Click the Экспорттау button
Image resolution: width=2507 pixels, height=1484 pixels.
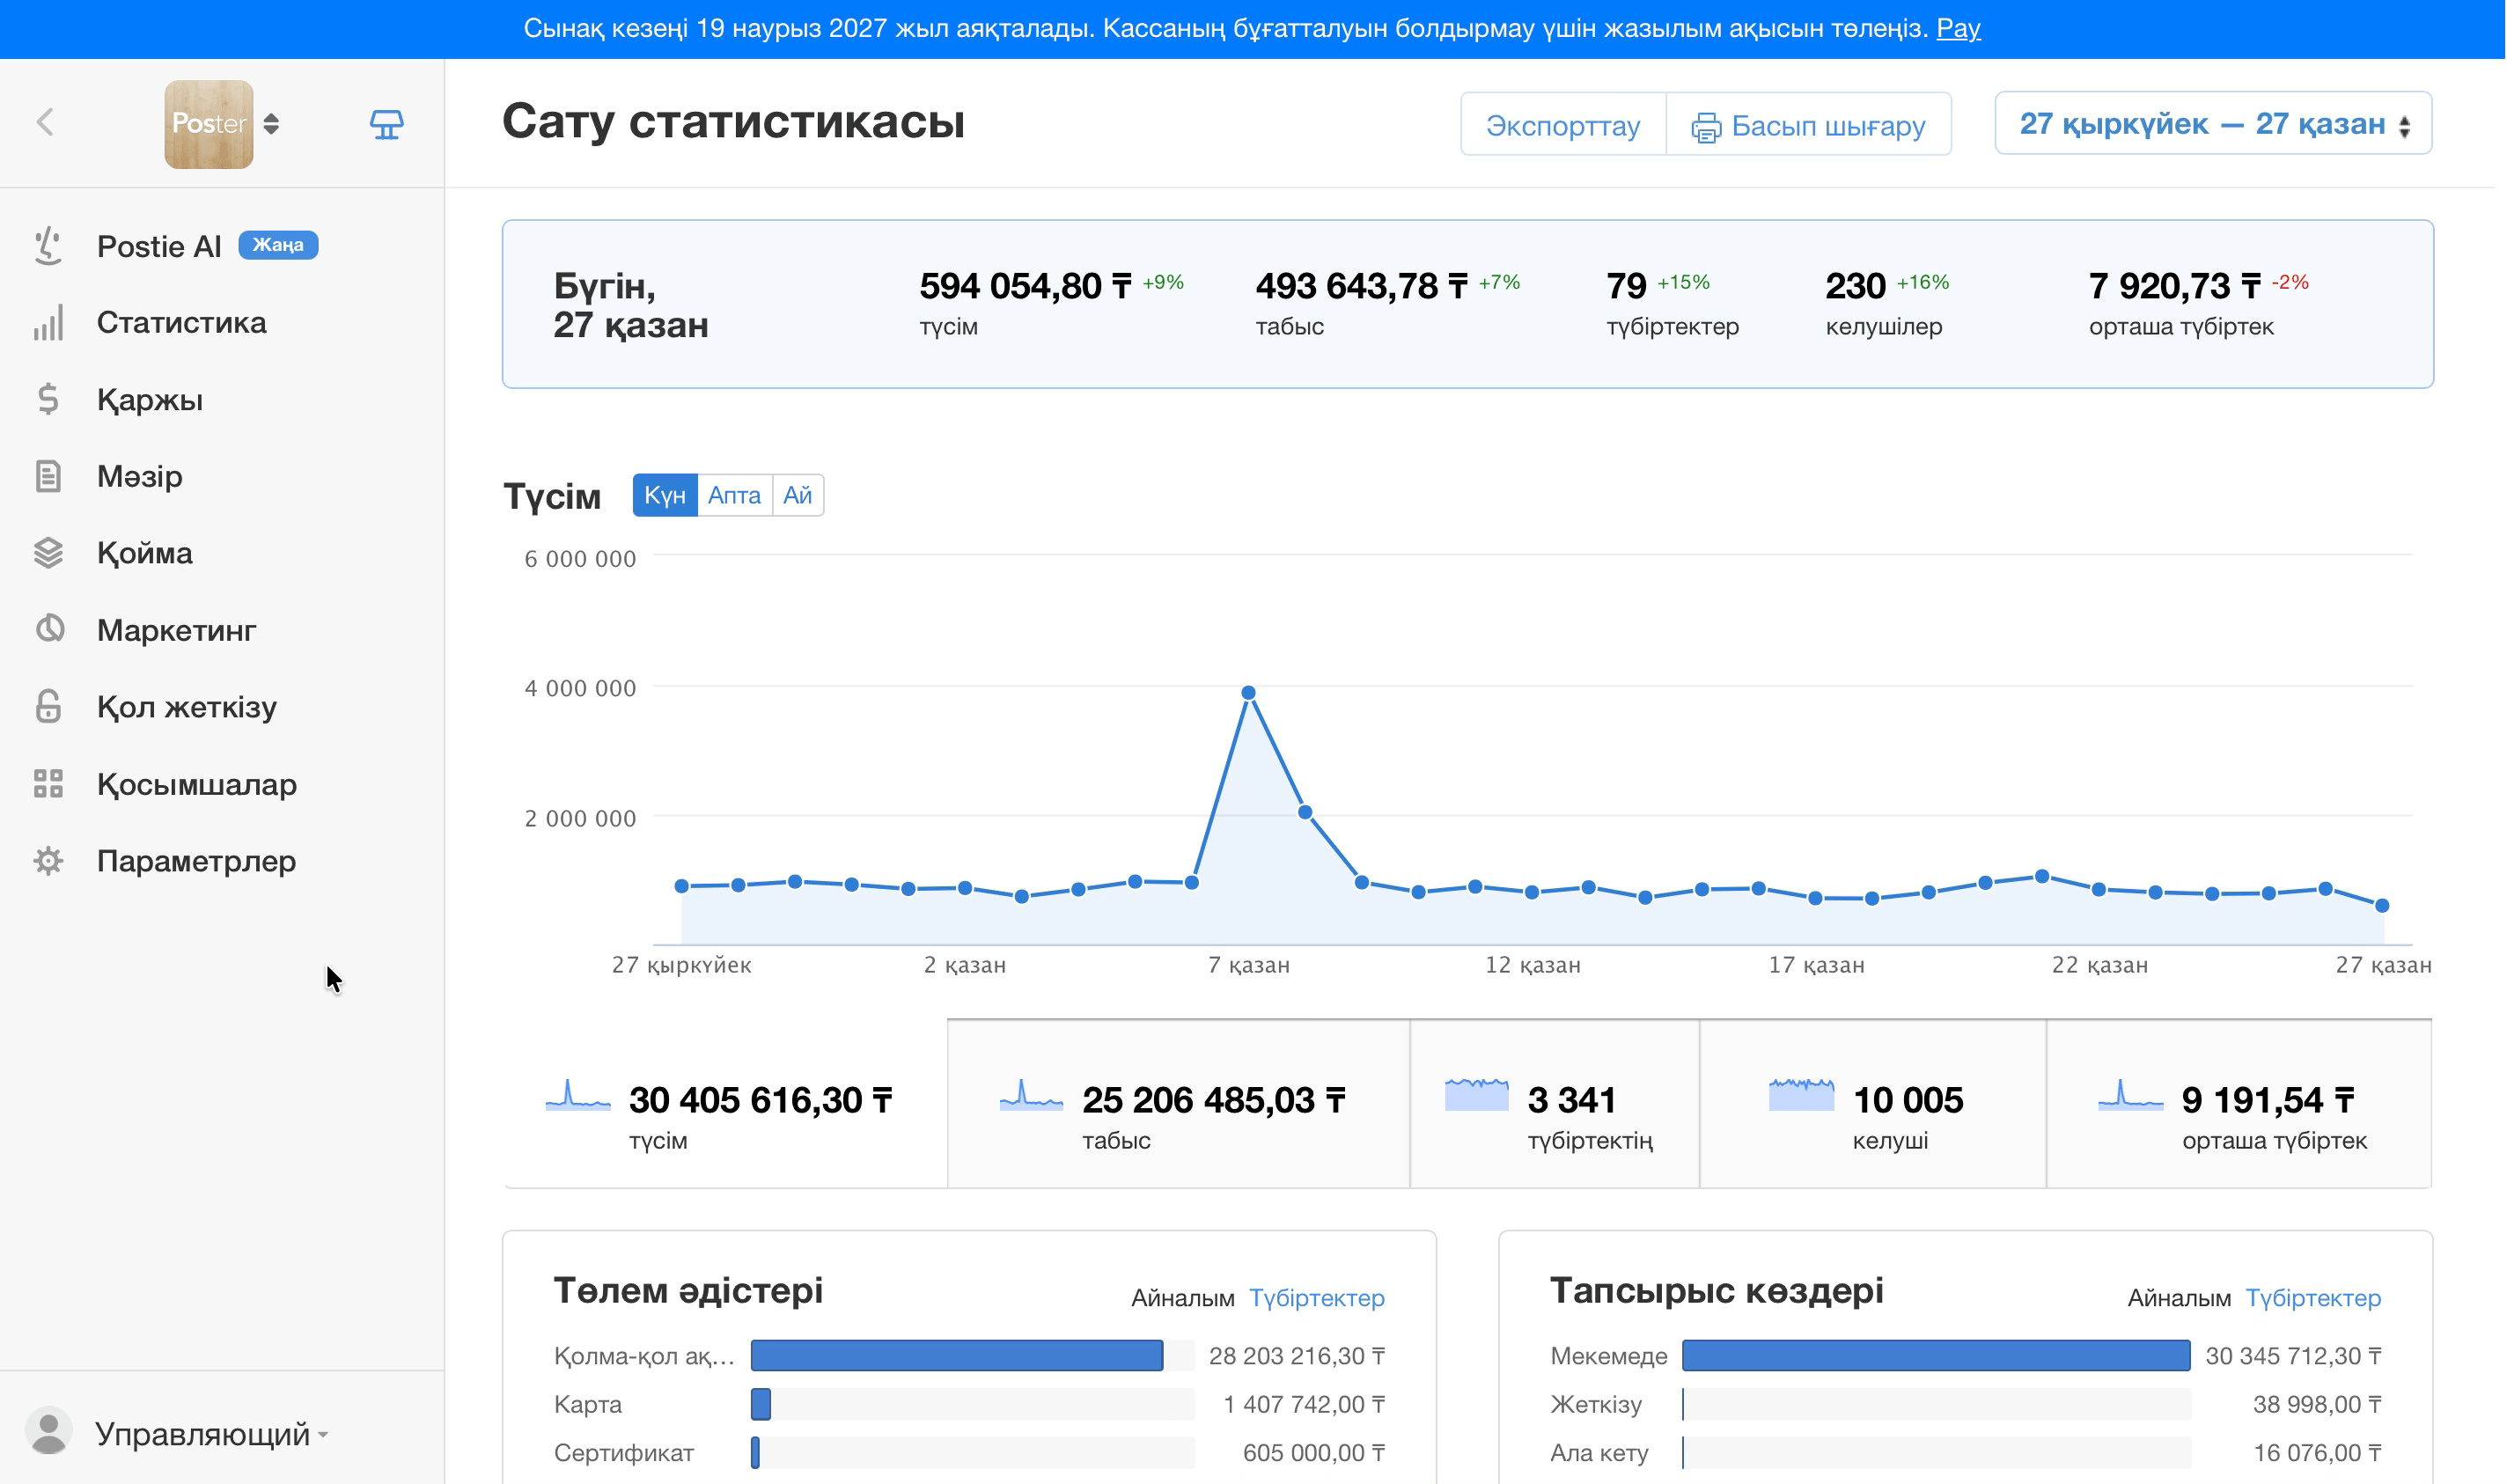[1563, 125]
